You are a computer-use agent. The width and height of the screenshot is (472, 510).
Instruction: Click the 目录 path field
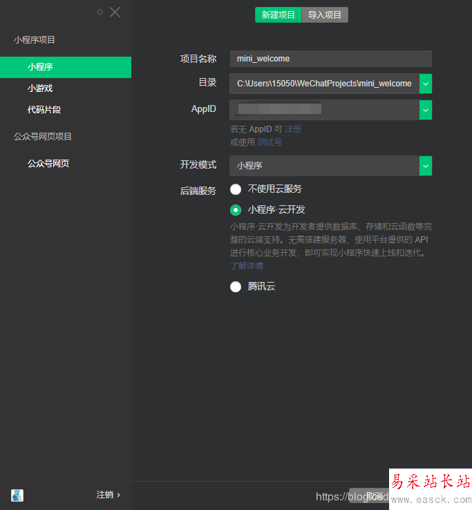(x=324, y=84)
